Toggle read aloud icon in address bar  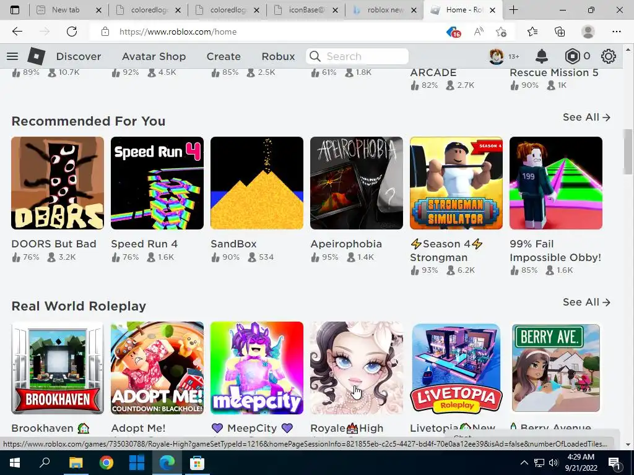[479, 32]
